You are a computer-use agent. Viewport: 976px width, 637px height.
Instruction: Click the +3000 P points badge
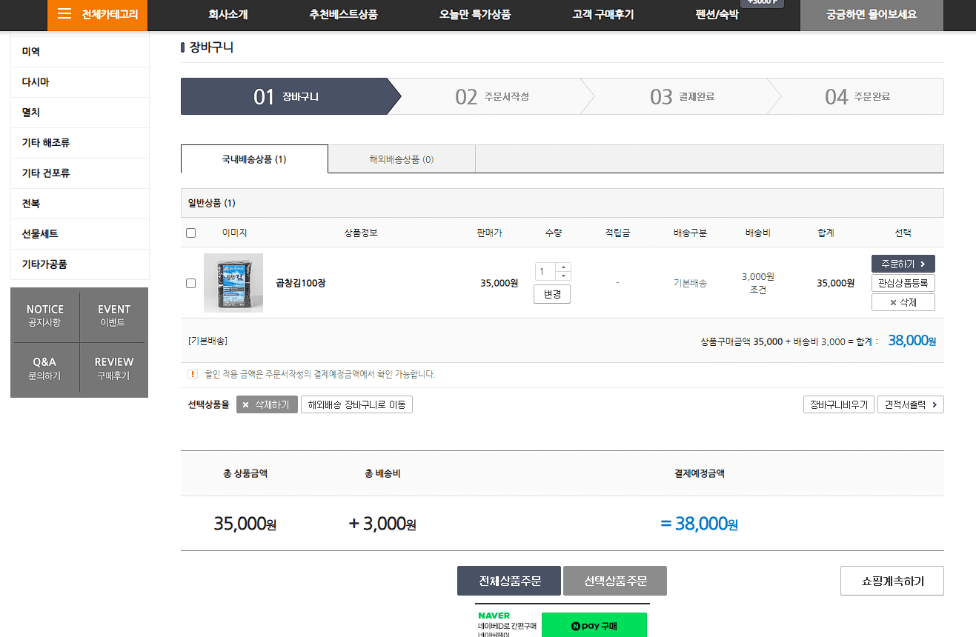(x=763, y=2)
